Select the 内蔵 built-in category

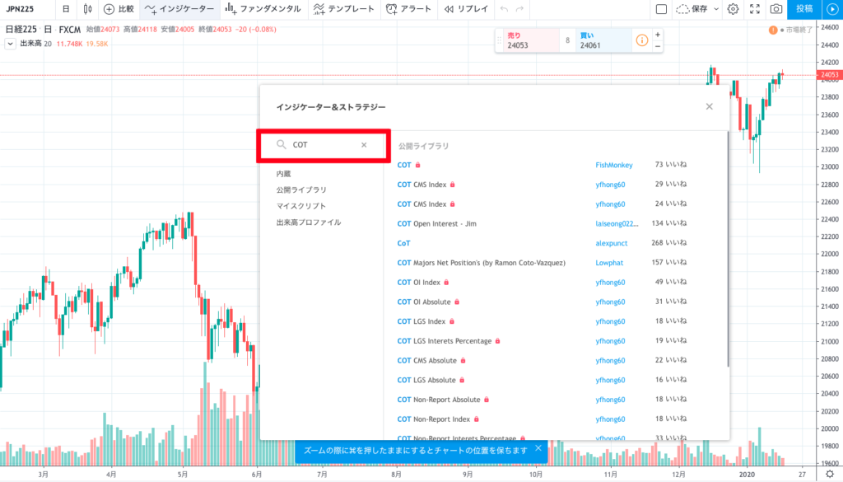pyautogui.click(x=283, y=174)
